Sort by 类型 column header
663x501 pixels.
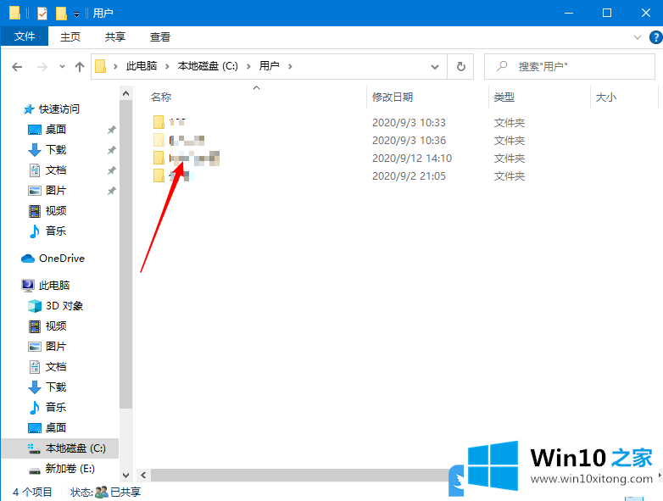[504, 97]
